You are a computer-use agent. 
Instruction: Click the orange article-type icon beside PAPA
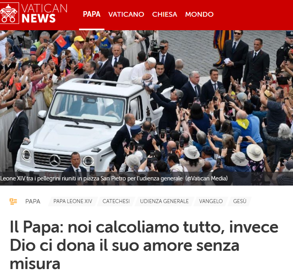13,201
